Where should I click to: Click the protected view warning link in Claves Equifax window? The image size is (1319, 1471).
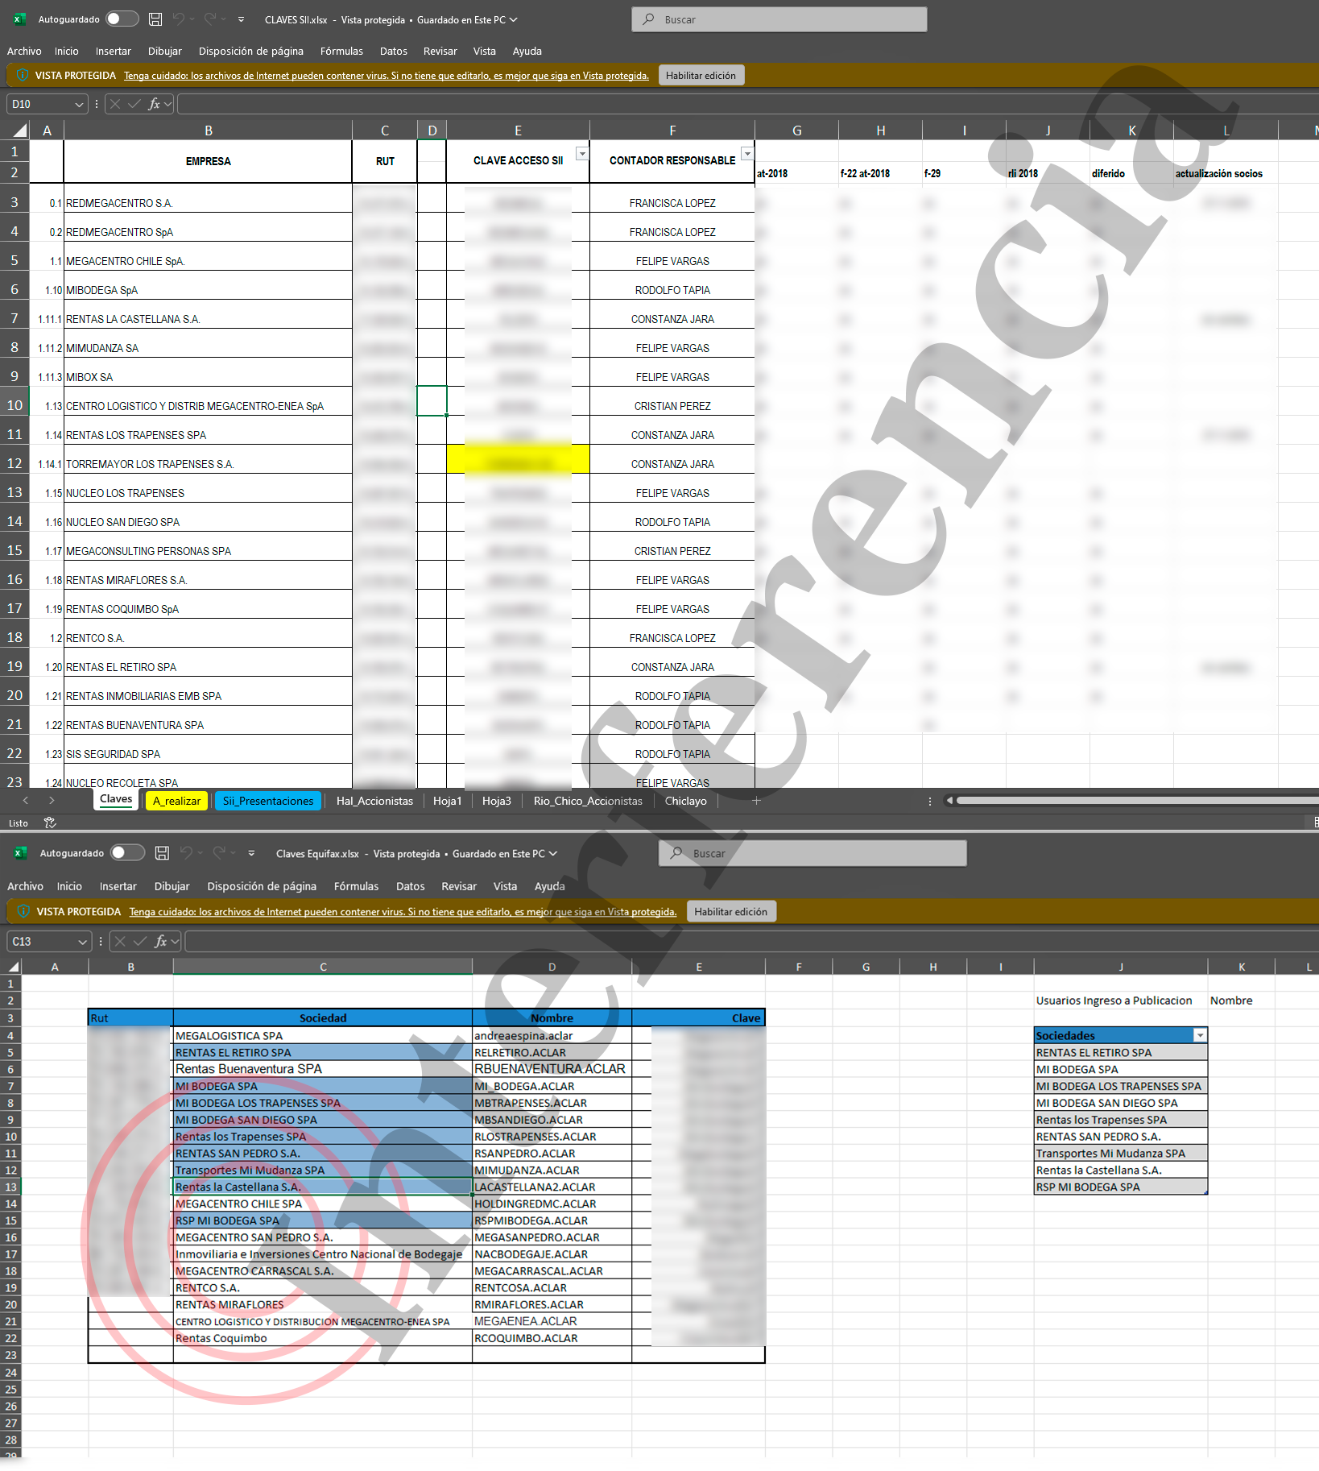[403, 912]
